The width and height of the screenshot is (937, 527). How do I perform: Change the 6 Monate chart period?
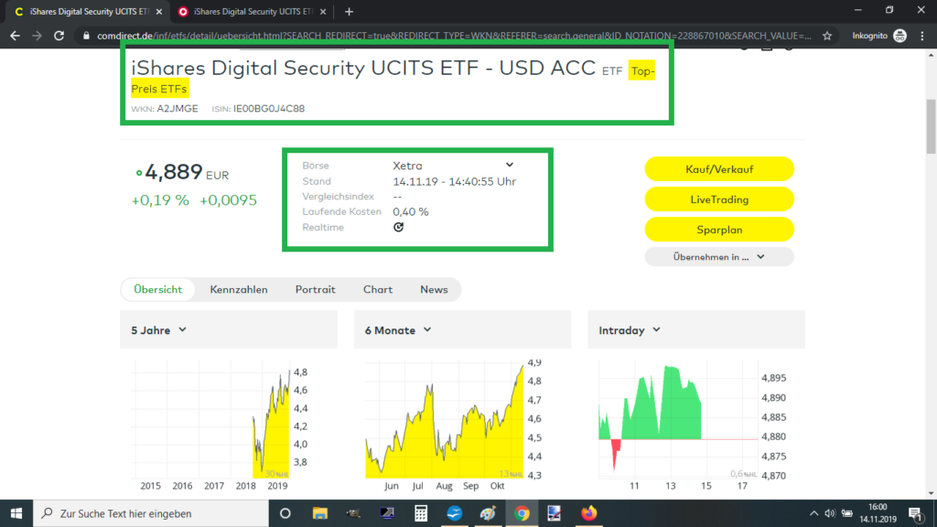coord(398,329)
